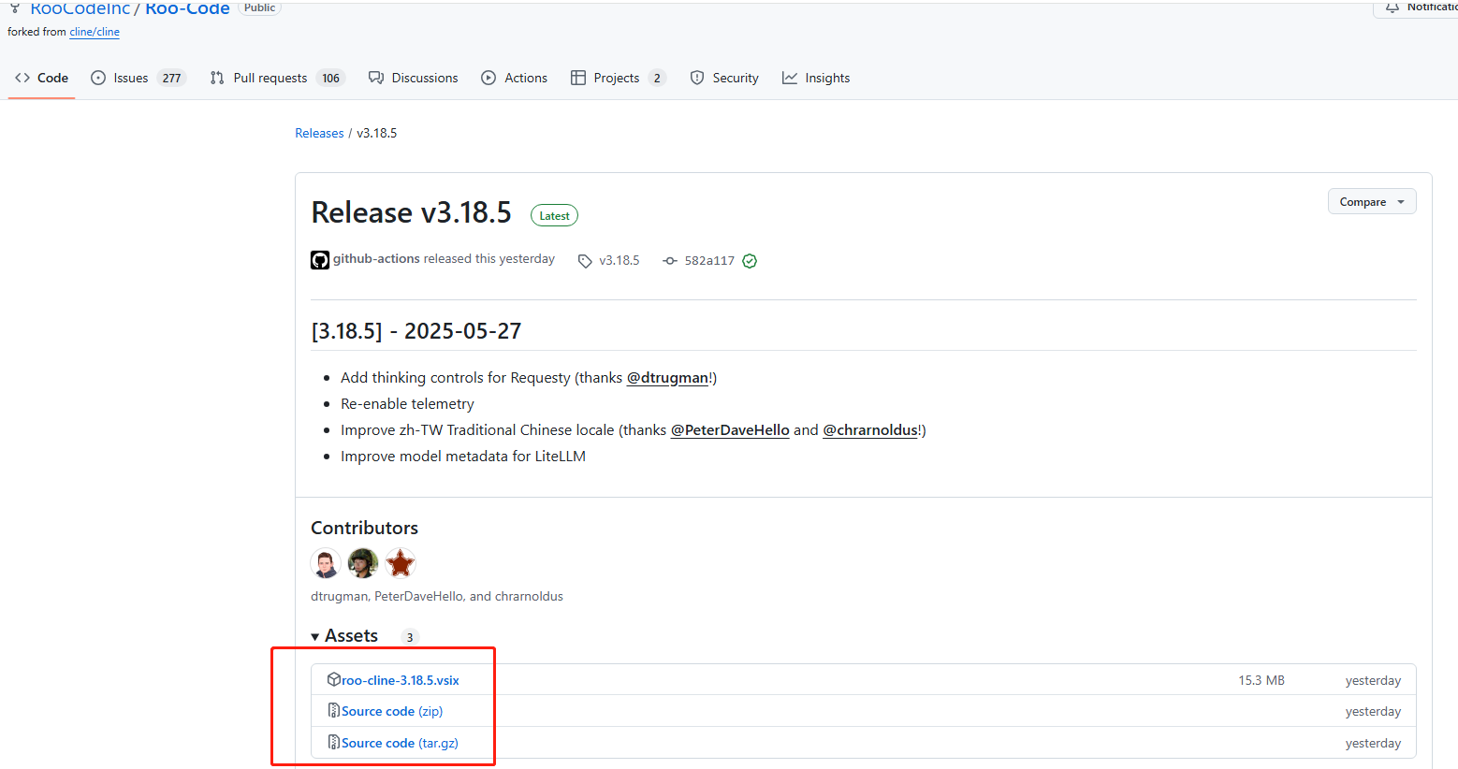This screenshot has width=1458, height=769.
Task: Click the Pull requests branch icon
Action: point(217,78)
